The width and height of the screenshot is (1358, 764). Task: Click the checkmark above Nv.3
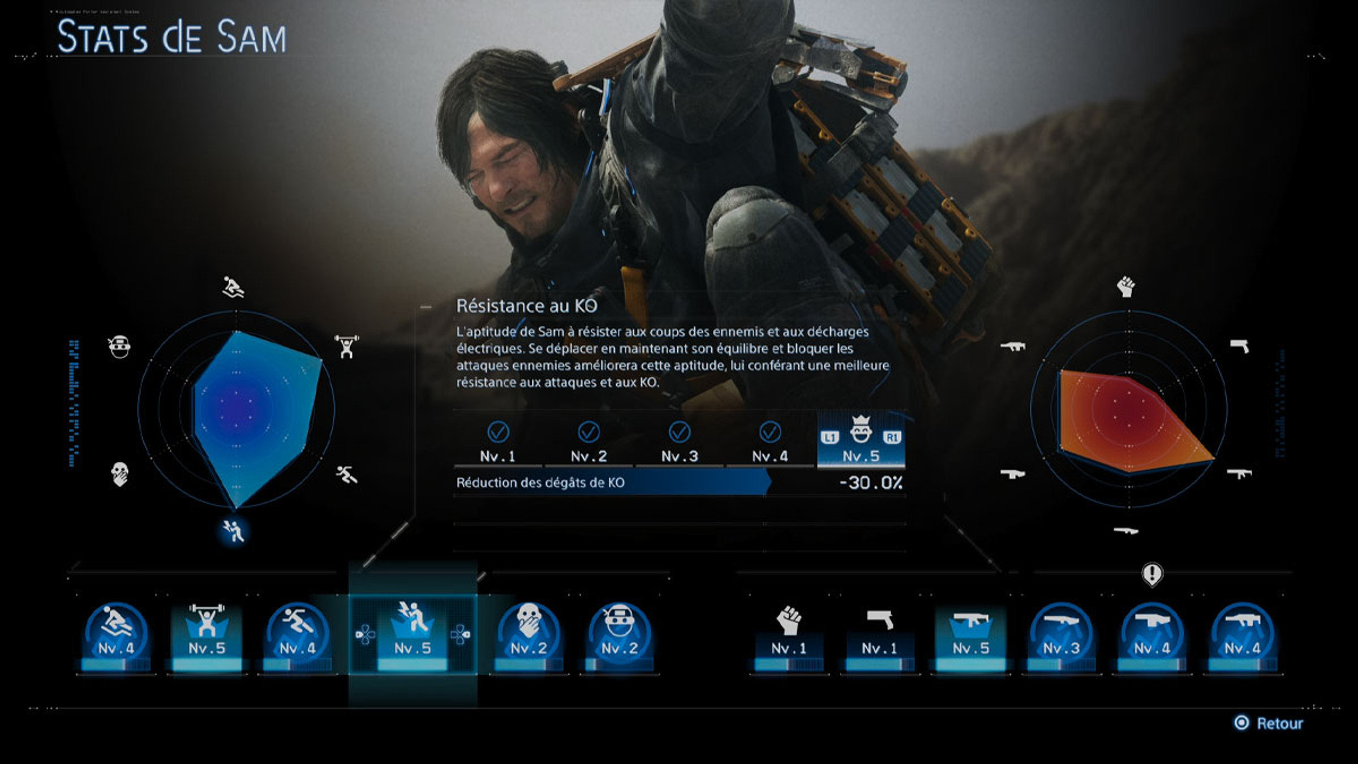coord(680,432)
